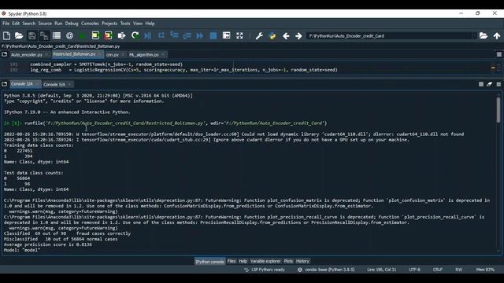Maximize the current pane
This screenshot has width=504, height=283.
click(x=226, y=35)
